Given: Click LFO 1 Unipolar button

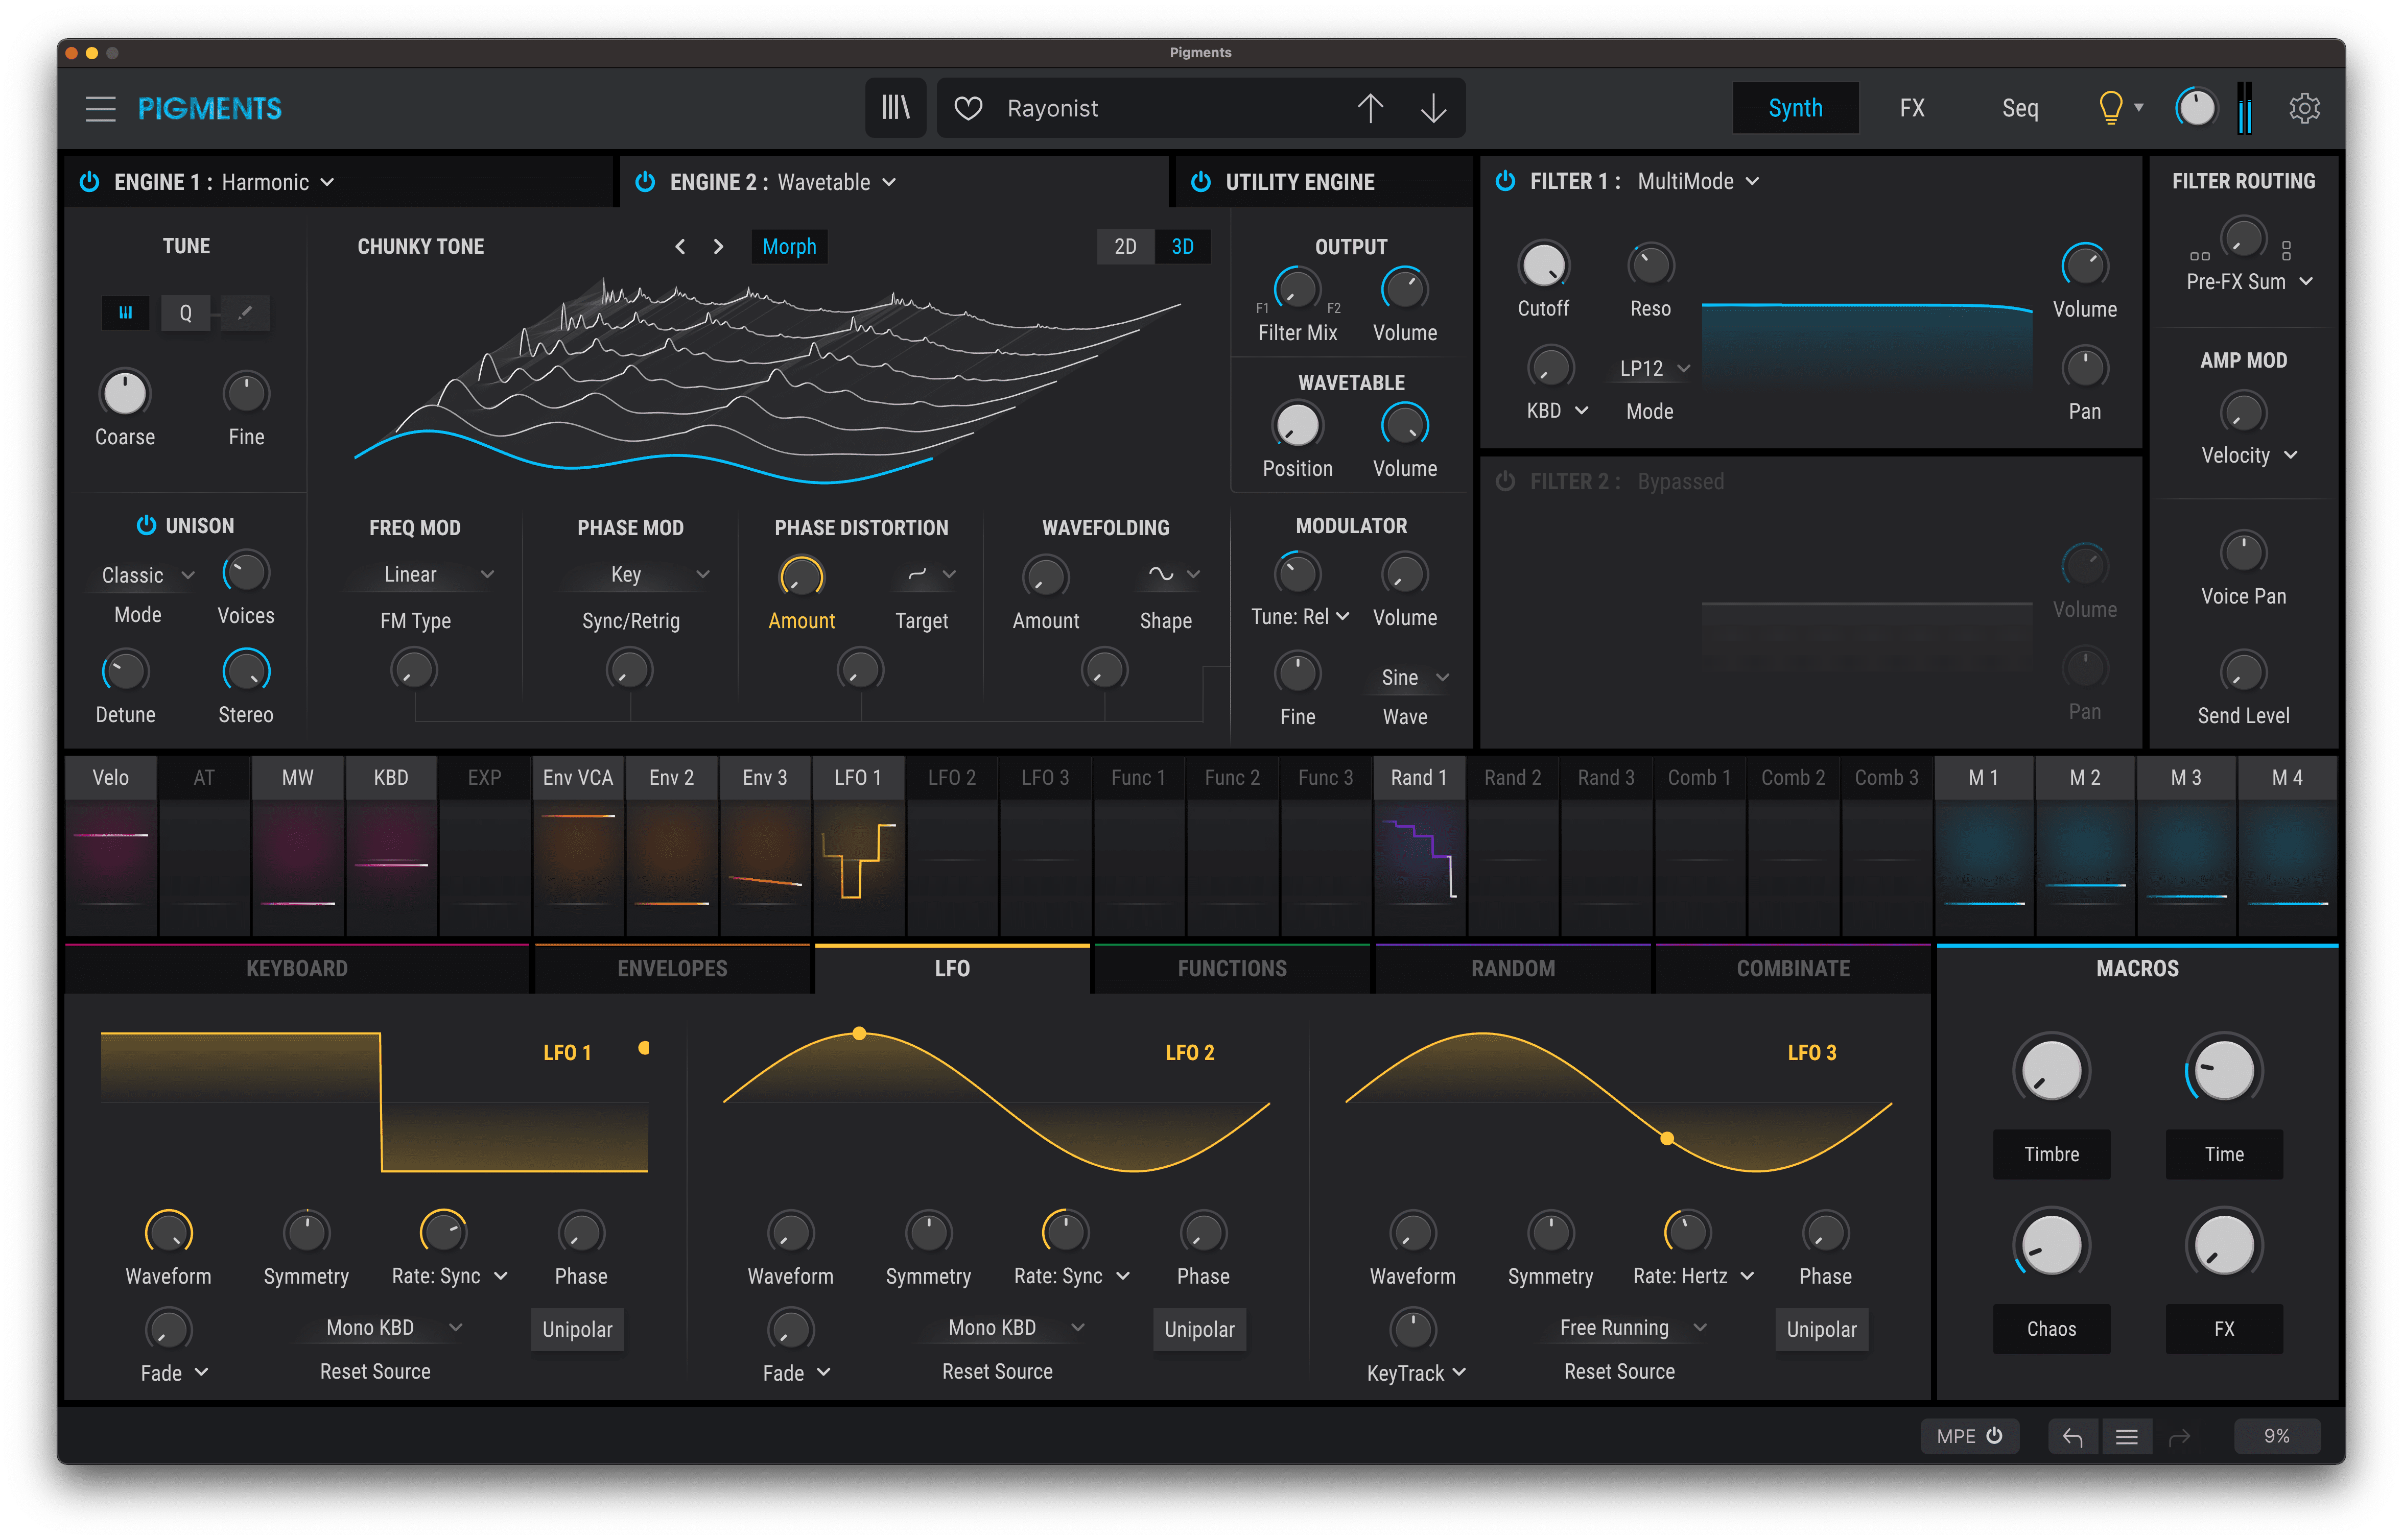Looking at the screenshot, I should click(x=576, y=1329).
